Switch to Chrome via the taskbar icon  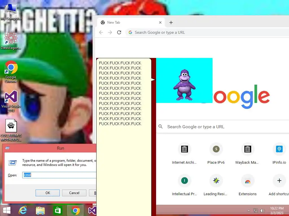click(x=75, y=210)
